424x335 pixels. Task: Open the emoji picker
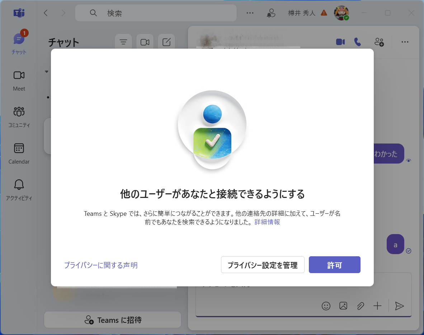pos(326,306)
